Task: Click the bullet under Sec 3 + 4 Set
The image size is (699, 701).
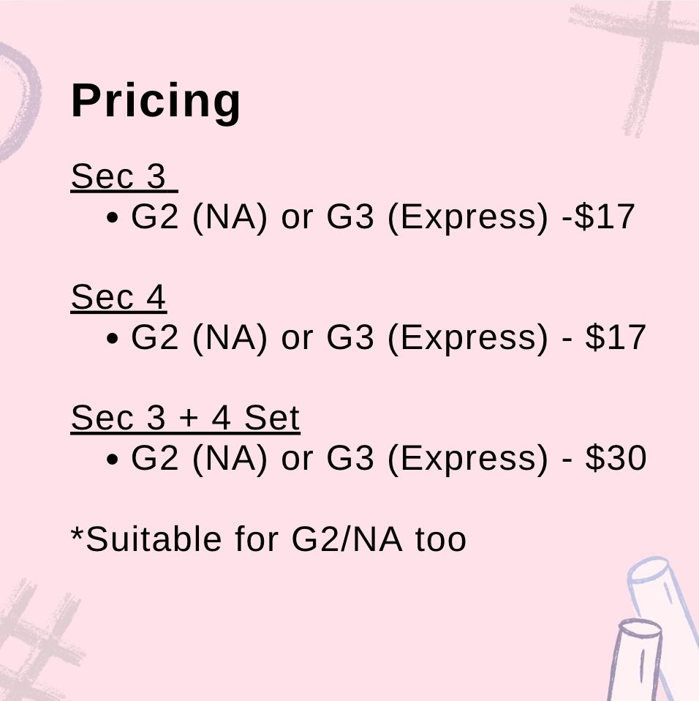Action: (113, 460)
